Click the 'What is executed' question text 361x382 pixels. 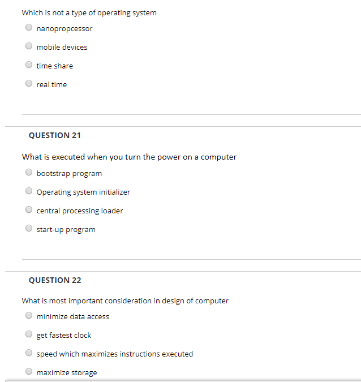pyautogui.click(x=129, y=157)
